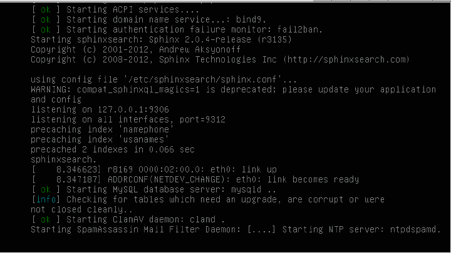Click the 'mysqld' service name
Image resolution: width=451 pixels, height=253 pixels.
[x=246, y=190]
